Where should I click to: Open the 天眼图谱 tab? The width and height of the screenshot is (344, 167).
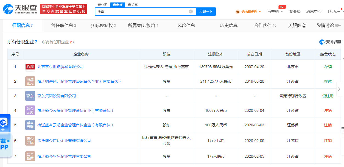(297, 26)
